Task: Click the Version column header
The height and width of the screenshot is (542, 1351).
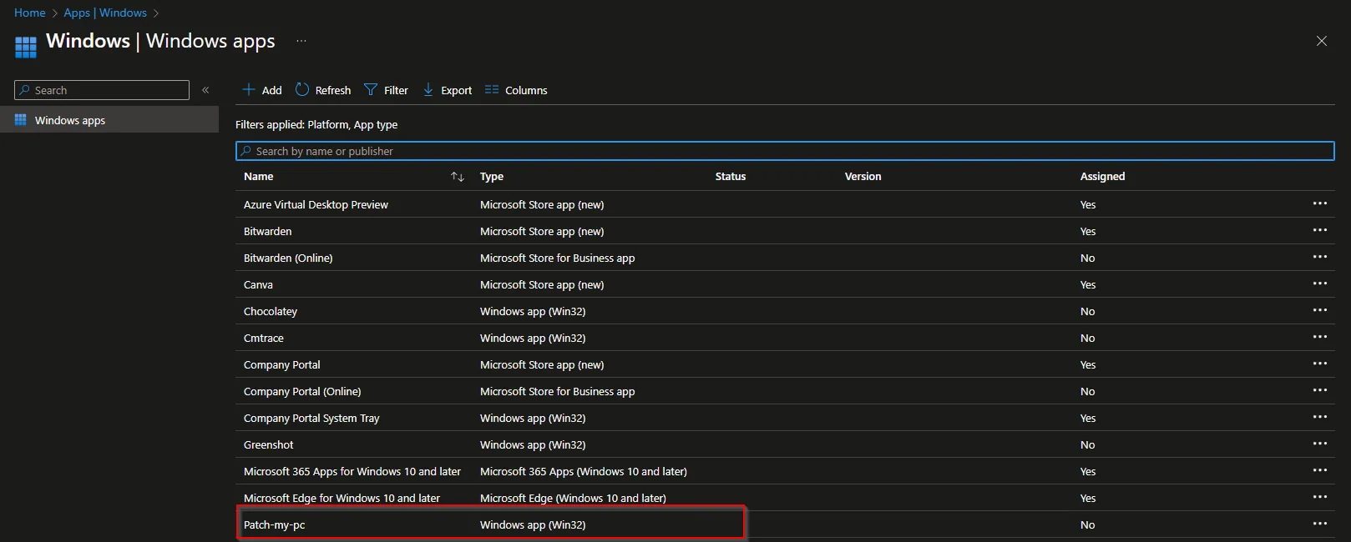Action: (863, 177)
